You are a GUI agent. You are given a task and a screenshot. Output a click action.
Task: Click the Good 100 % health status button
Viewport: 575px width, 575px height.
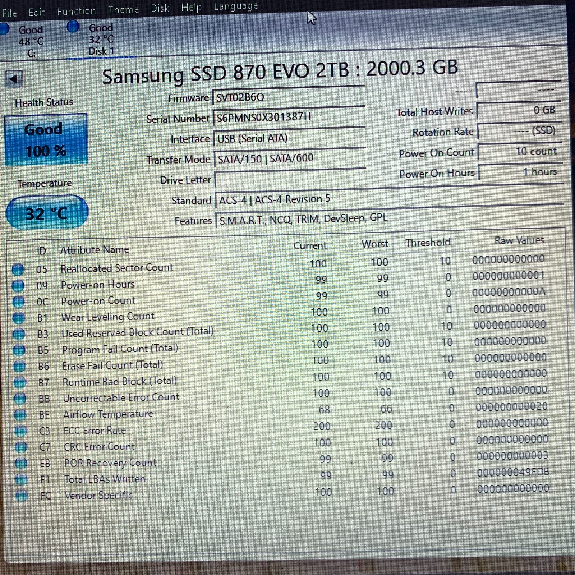click(x=46, y=139)
